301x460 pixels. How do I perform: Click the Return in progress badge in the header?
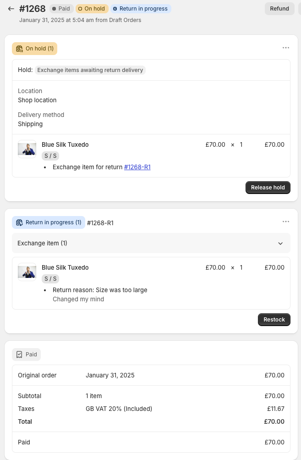click(x=141, y=9)
